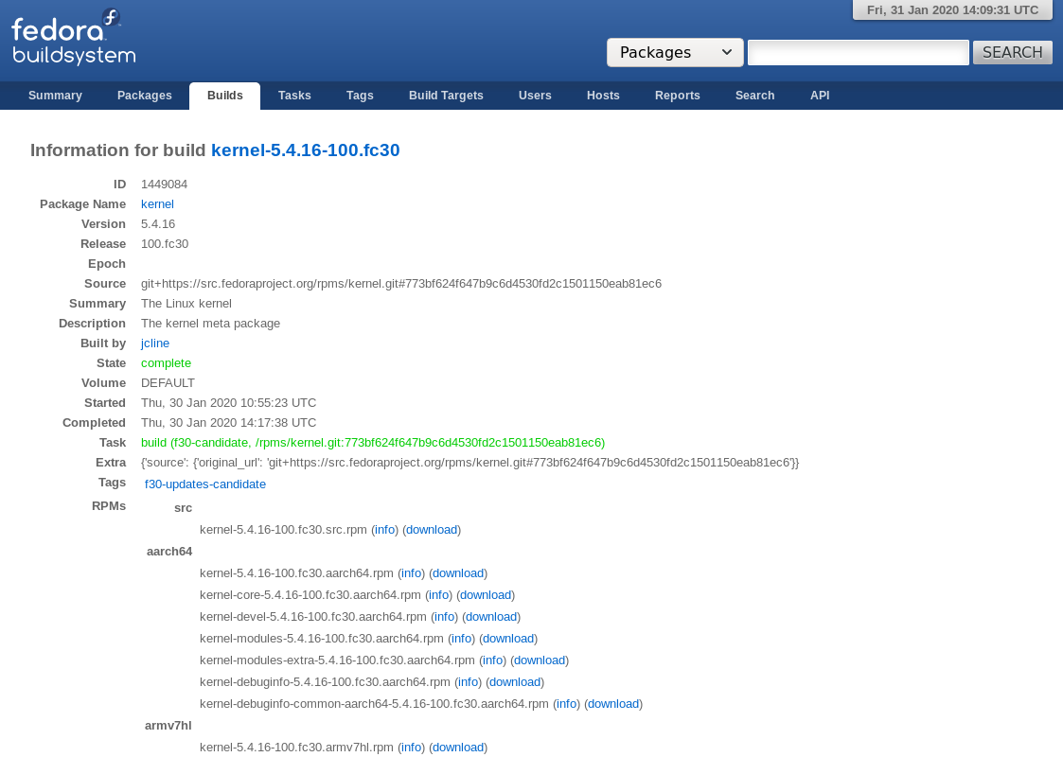The image size is (1063, 757).
Task: Open builder jcline's user link
Action: tap(155, 343)
